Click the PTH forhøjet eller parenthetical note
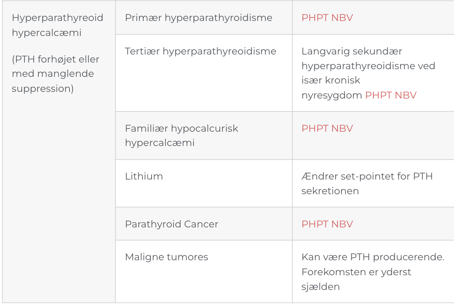Image resolution: width=454 pixels, height=306 pixels. [56, 74]
